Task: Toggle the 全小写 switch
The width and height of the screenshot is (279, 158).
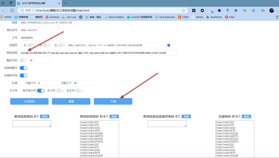Action: (60, 90)
